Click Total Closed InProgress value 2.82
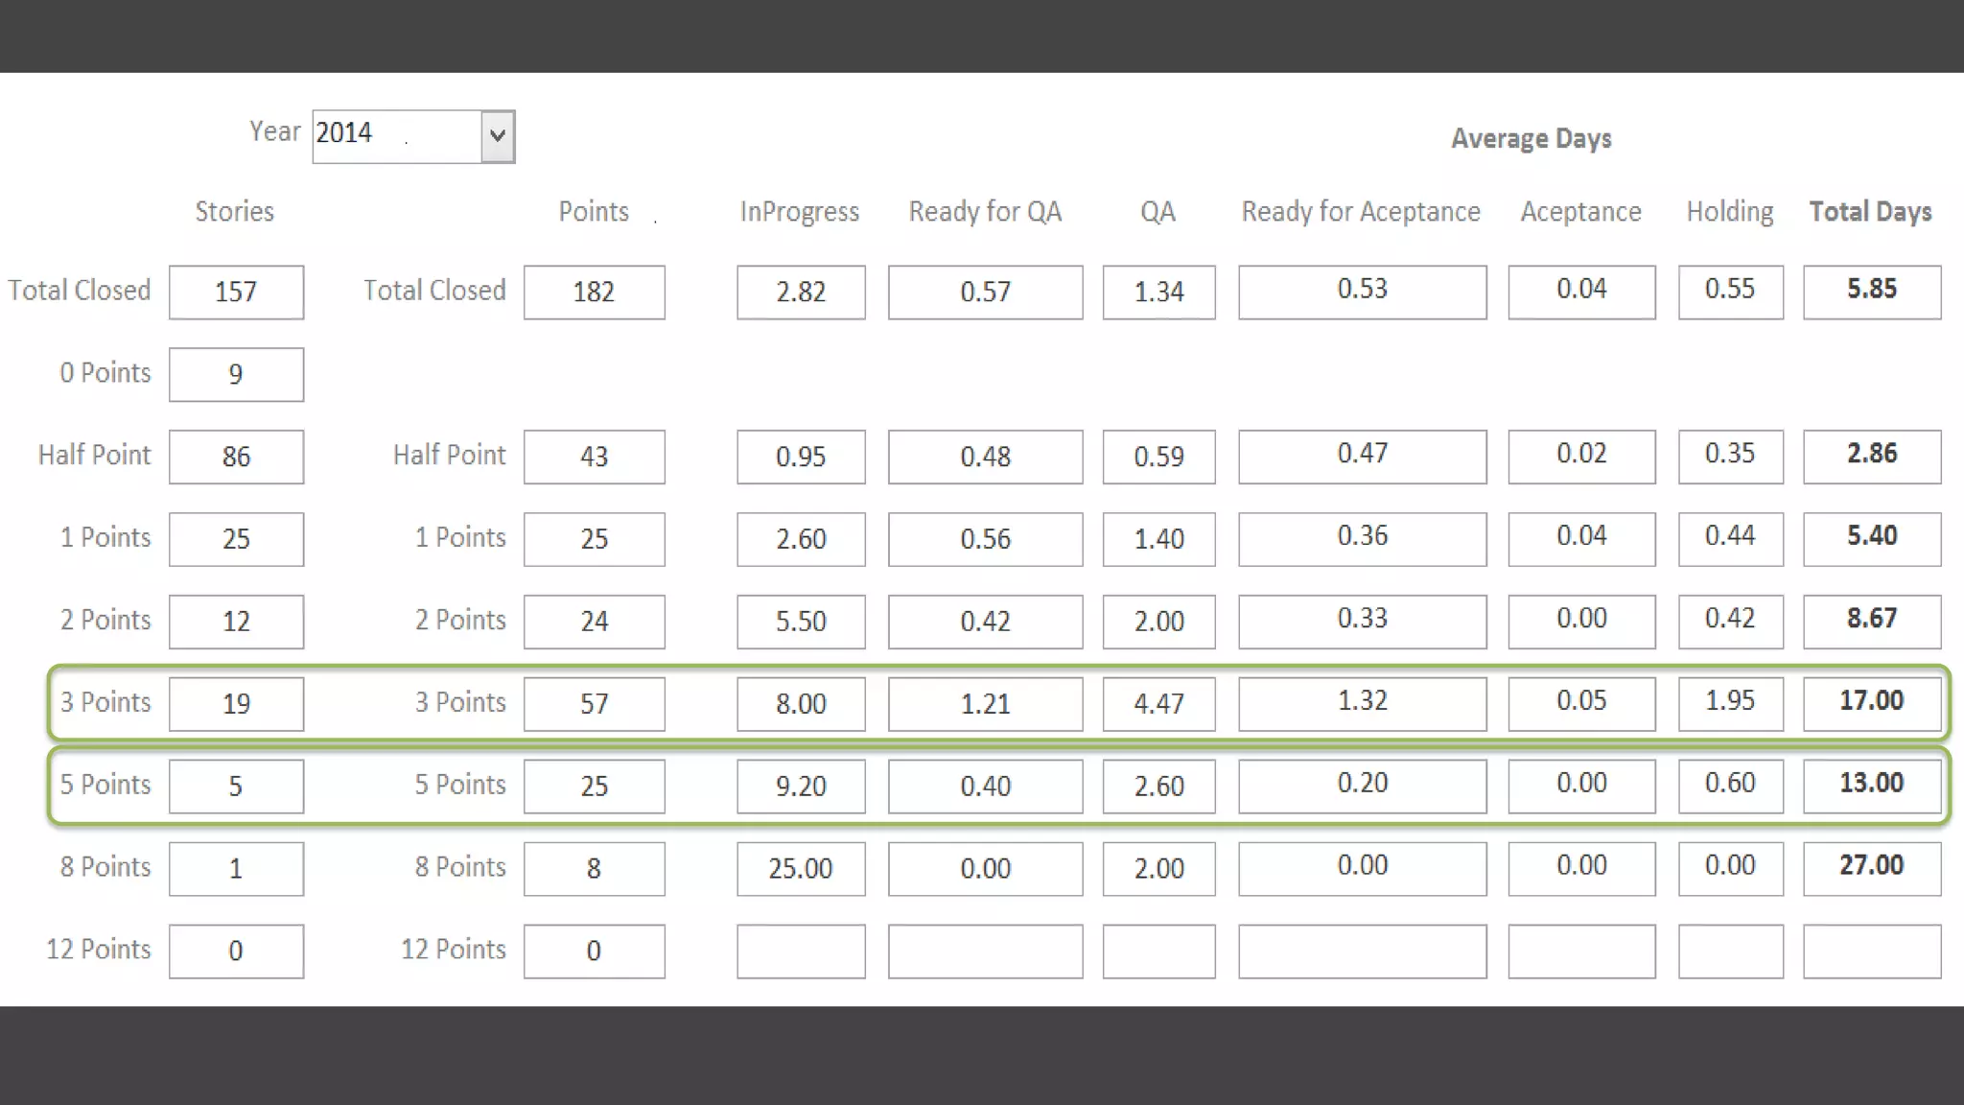1964x1105 pixels. point(800,292)
